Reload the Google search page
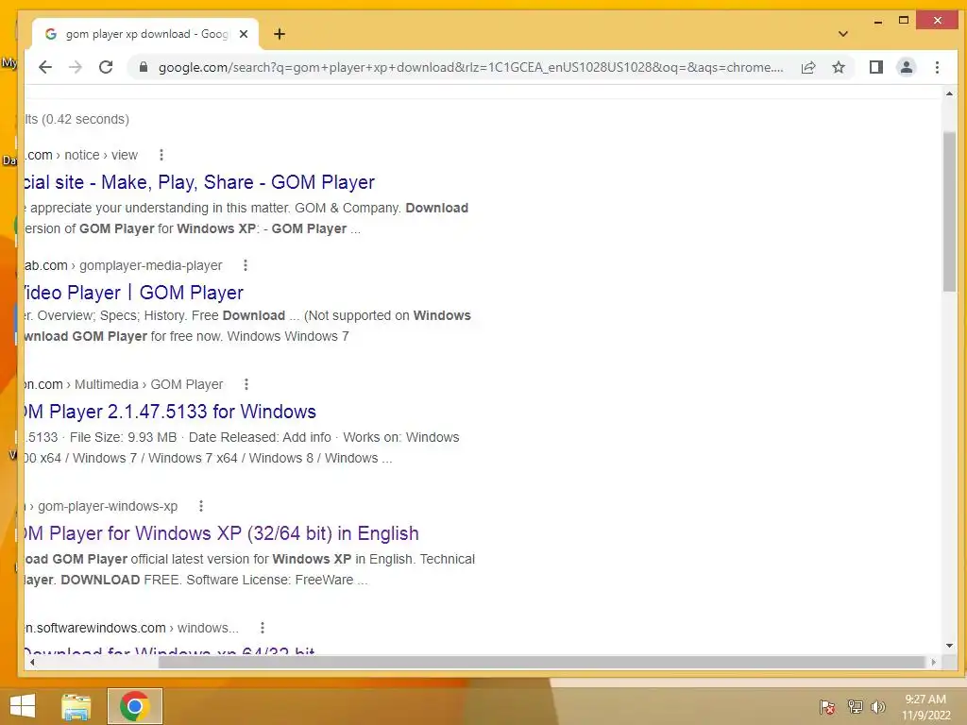Screen dimensions: 967x725 pyautogui.click(x=106, y=67)
